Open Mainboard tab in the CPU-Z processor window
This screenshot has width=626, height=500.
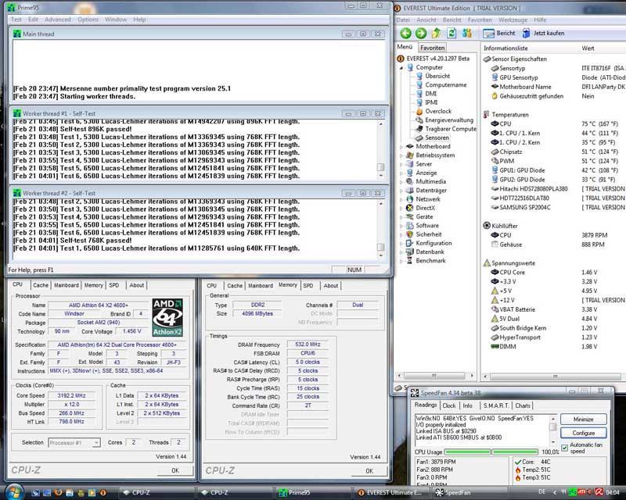[x=67, y=285]
